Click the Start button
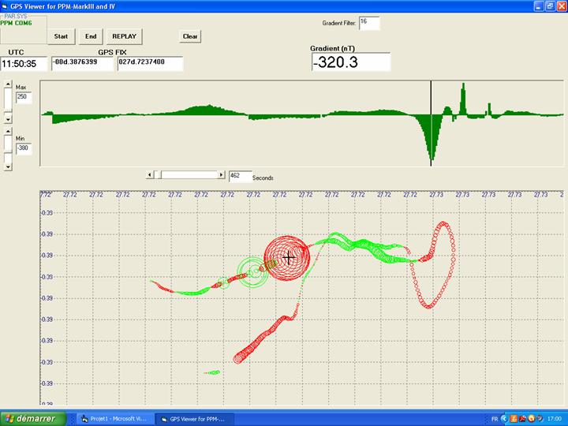This screenshot has width=568, height=426. (61, 36)
